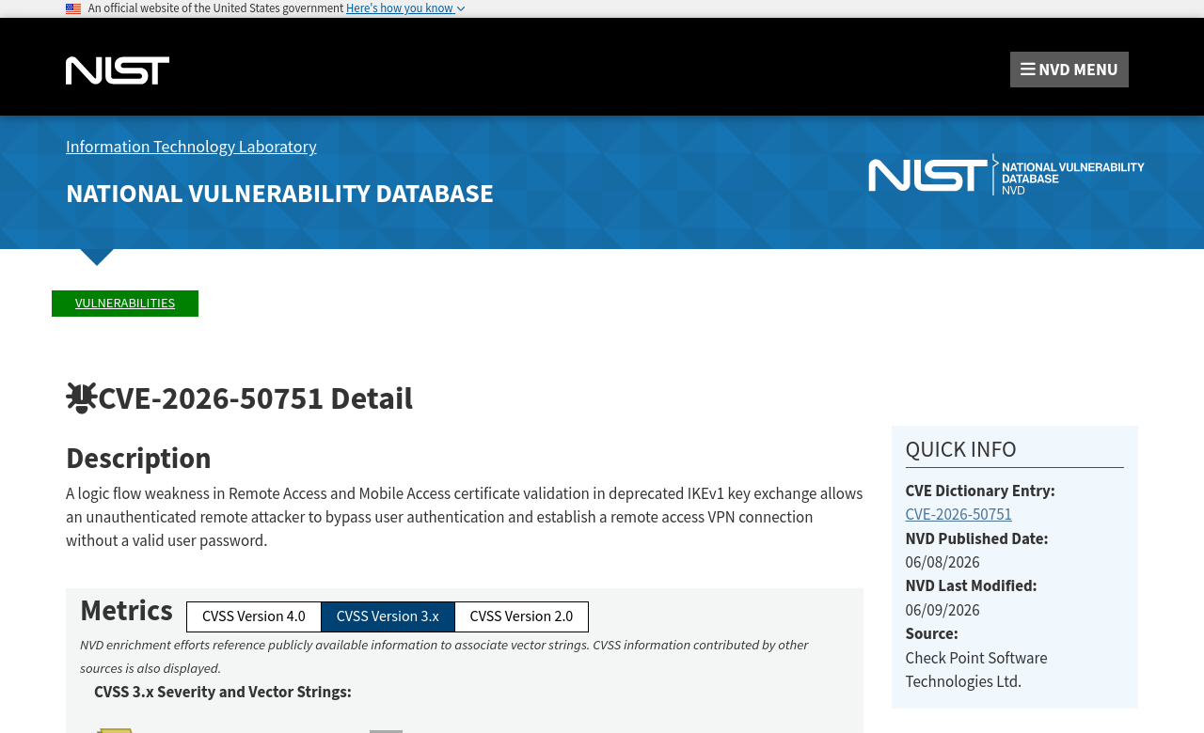
Task: Click the NVD Last Modified value 06/09/2026
Action: pyautogui.click(x=943, y=611)
